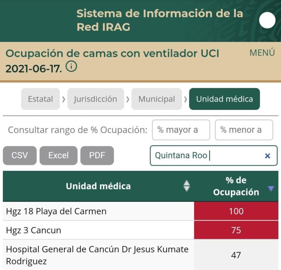Focus the % mayor a field

[x=181, y=130]
